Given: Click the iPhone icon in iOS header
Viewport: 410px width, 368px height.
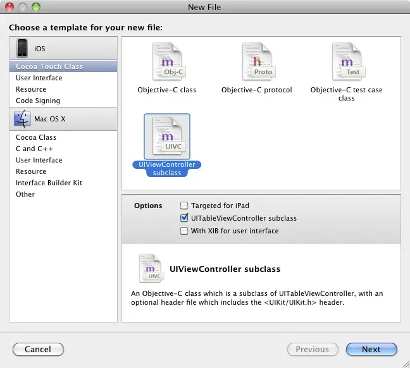Looking at the screenshot, I should [x=22, y=48].
